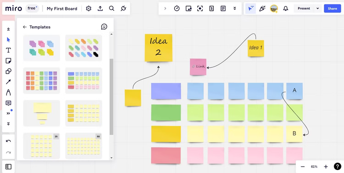Image resolution: width=344 pixels, height=173 pixels.
Task: Select the Shapes tool
Action: pos(8,71)
